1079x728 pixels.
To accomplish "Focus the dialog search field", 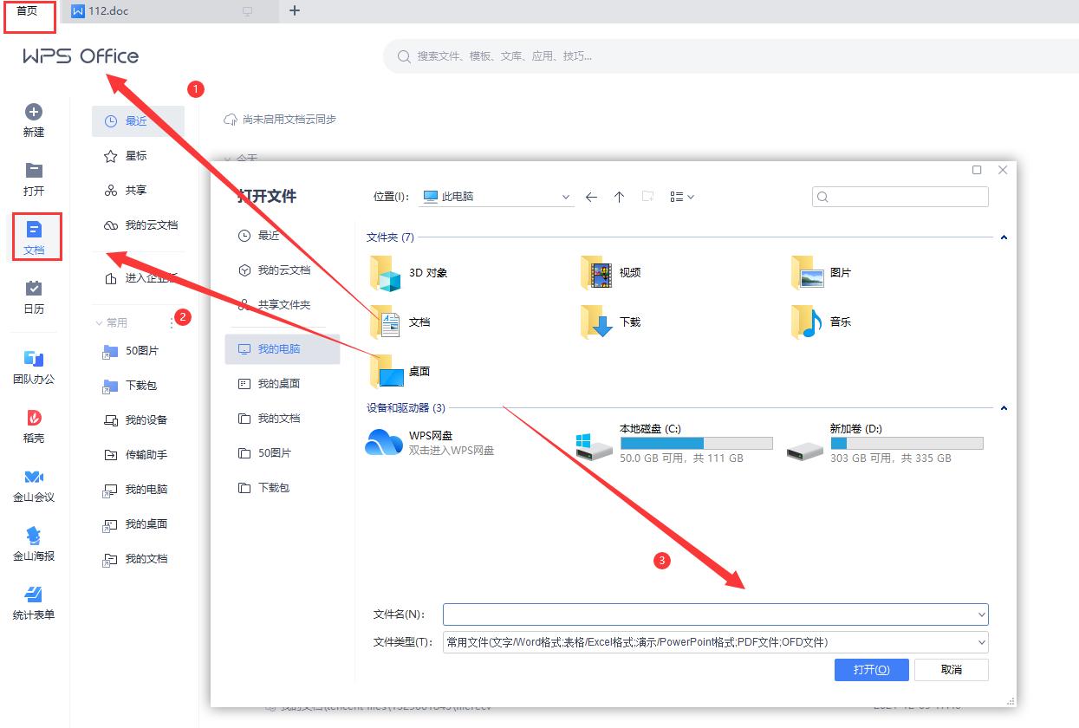I will click(900, 197).
